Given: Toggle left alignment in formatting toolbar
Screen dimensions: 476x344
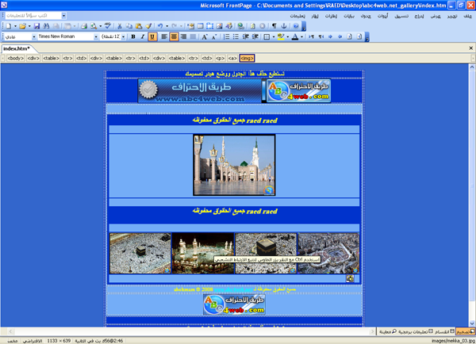Looking at the screenshot, I should pos(164,36).
